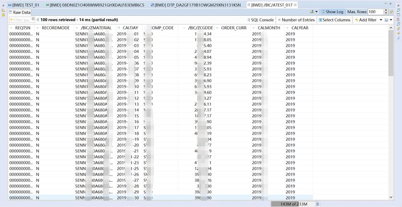402x207 pixels.
Task: Select ZCGDDE value ending in 8.23
Action: coord(196,75)
